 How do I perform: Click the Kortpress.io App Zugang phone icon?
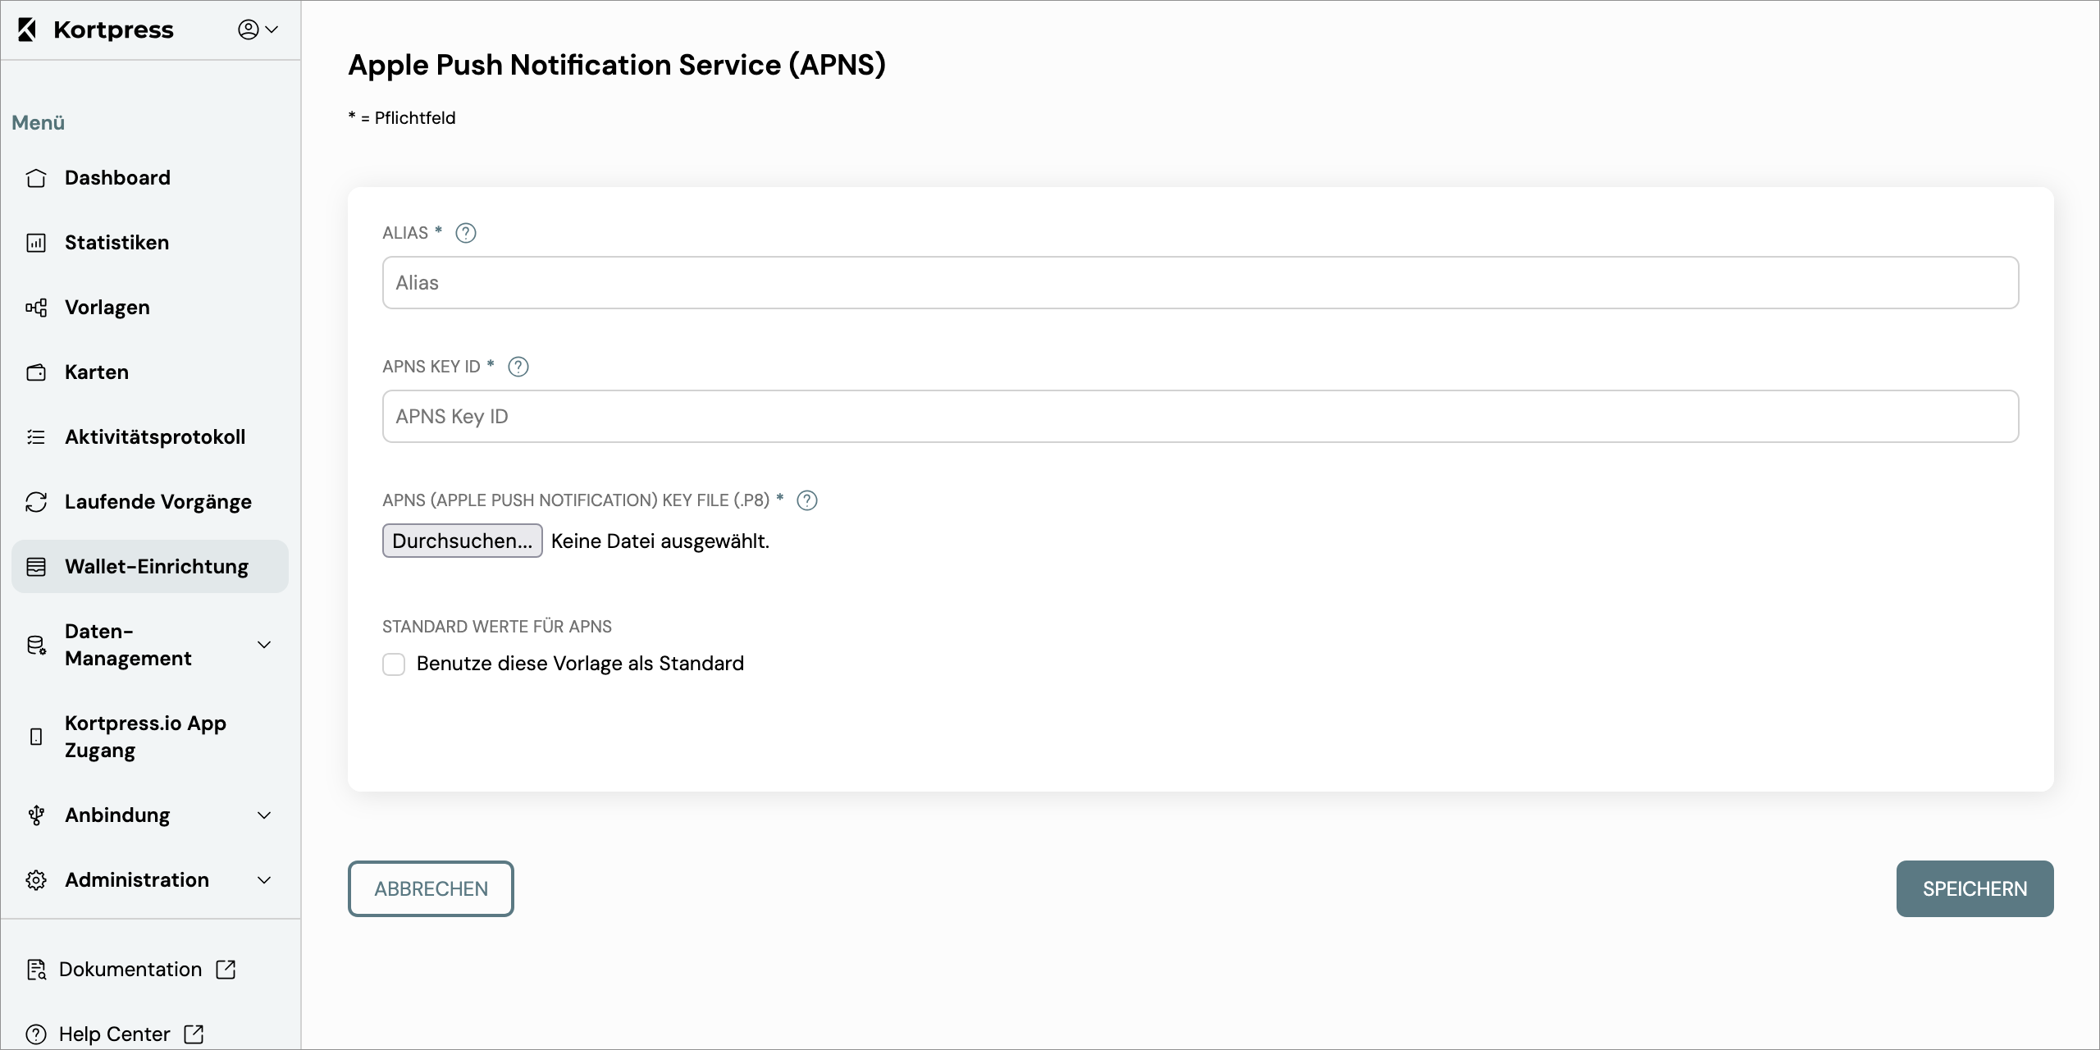(x=36, y=737)
